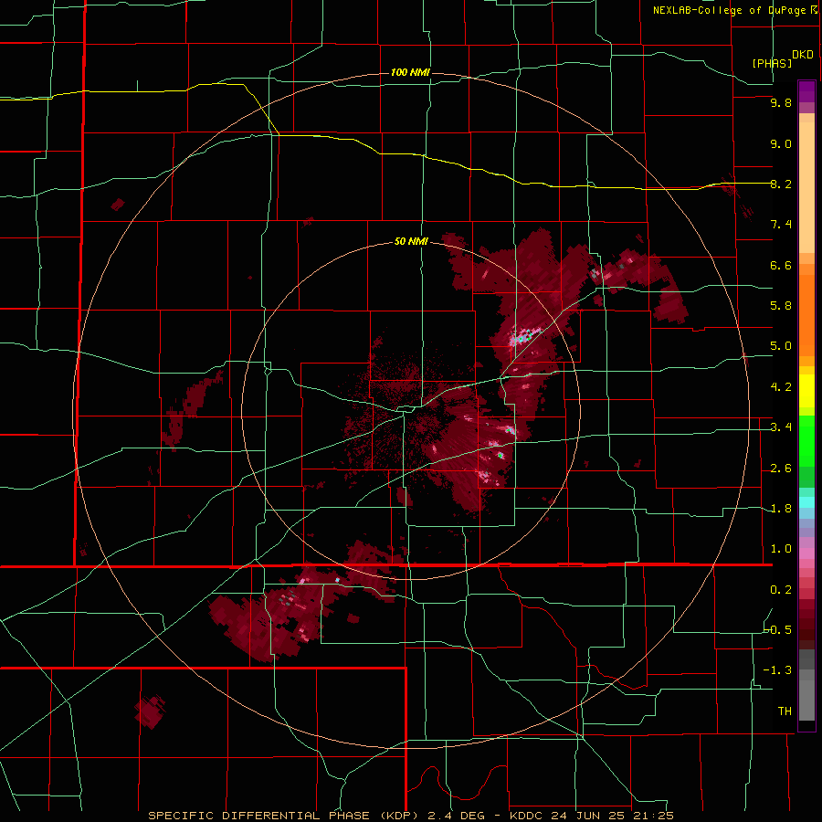Screen dimensions: 822x822
Task: Pick the purple band atop the color bar
Action: (806, 91)
